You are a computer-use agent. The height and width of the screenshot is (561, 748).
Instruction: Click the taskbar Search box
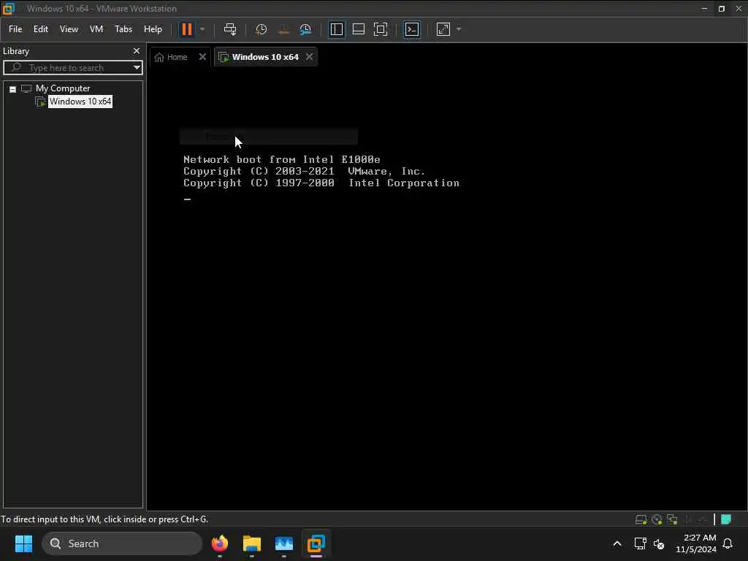pyautogui.click(x=122, y=543)
